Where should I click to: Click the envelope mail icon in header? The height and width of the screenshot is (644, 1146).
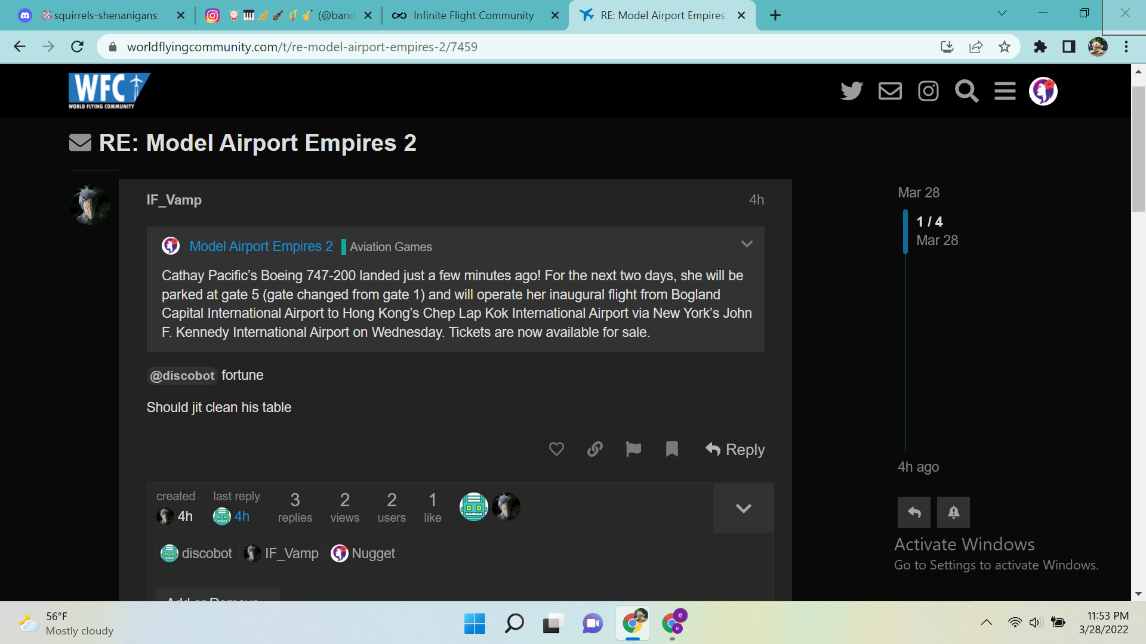tap(890, 91)
